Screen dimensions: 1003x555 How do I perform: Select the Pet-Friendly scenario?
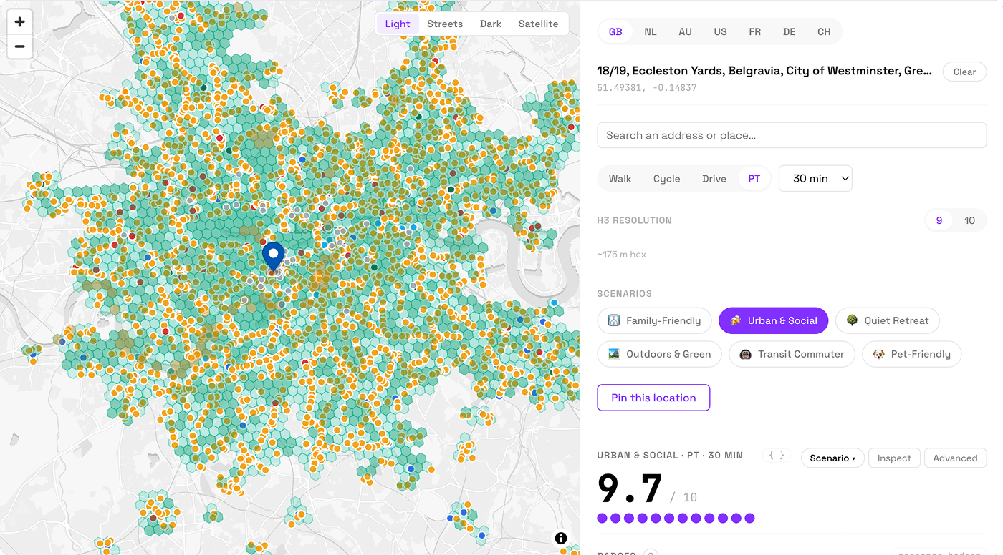pos(911,354)
